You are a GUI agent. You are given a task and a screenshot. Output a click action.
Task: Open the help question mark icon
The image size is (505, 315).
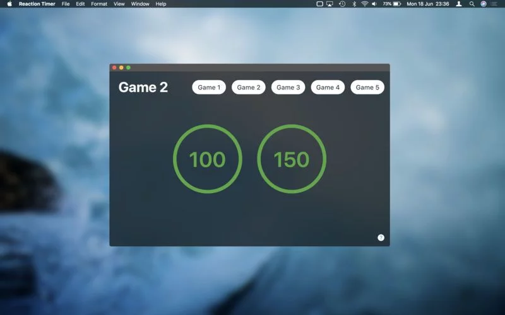pos(381,238)
